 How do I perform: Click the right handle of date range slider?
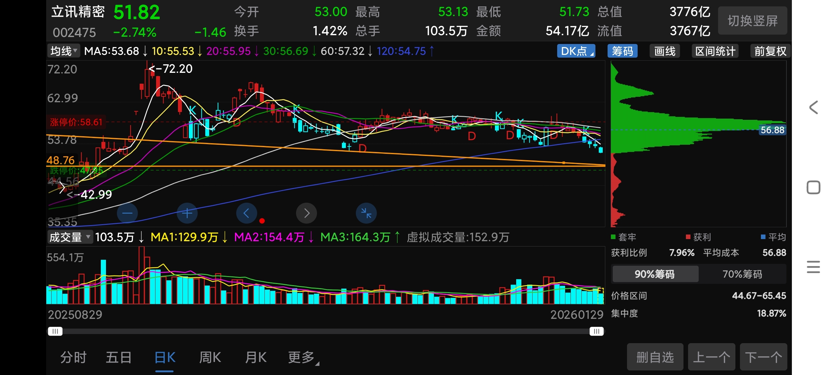tap(596, 331)
